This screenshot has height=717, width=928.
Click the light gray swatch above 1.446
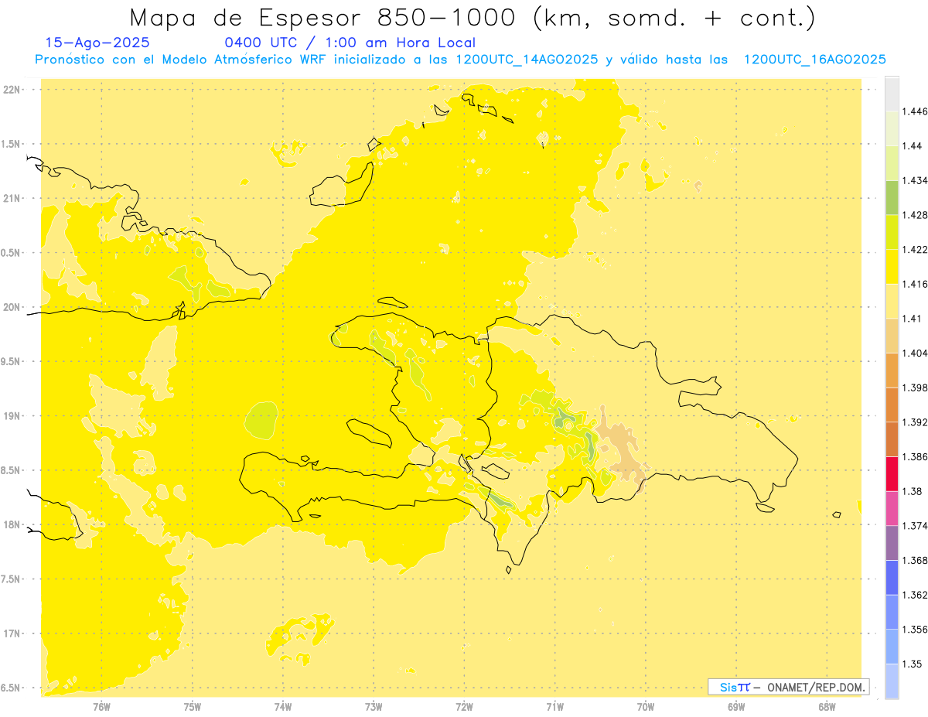tap(892, 94)
